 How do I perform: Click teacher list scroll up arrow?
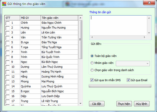[81, 18]
